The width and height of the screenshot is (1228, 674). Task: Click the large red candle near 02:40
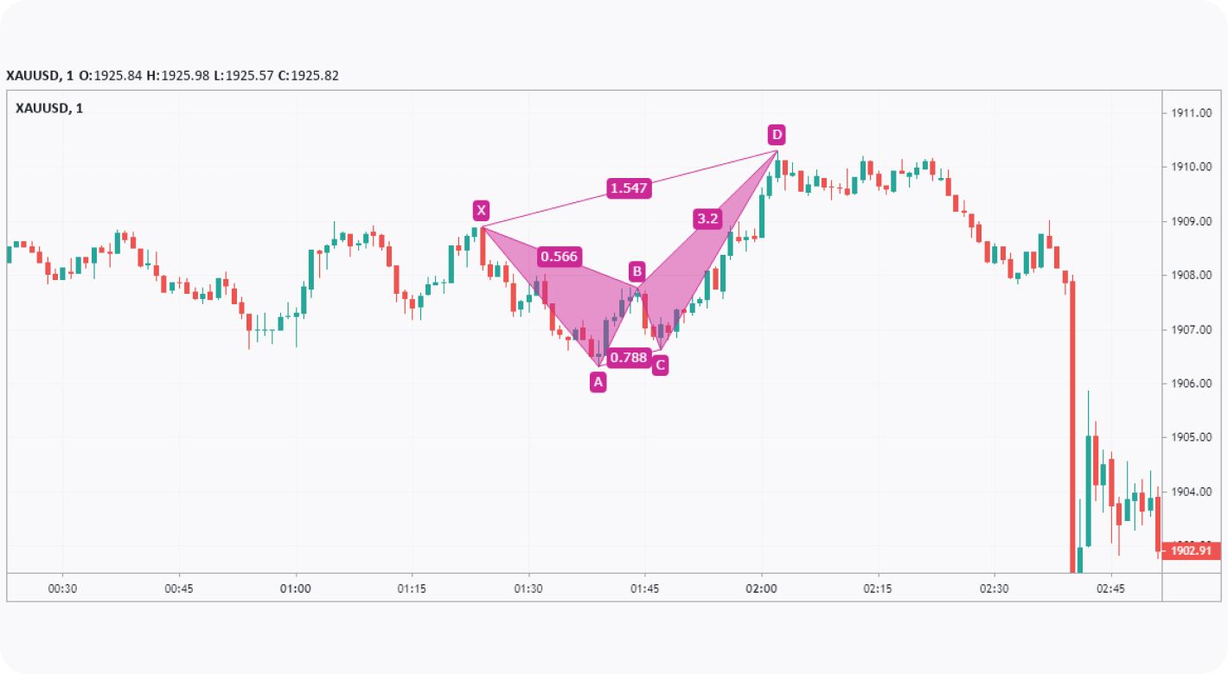(1073, 423)
